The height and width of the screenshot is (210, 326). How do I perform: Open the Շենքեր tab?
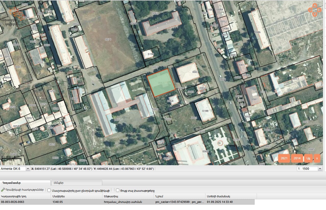click(76, 183)
